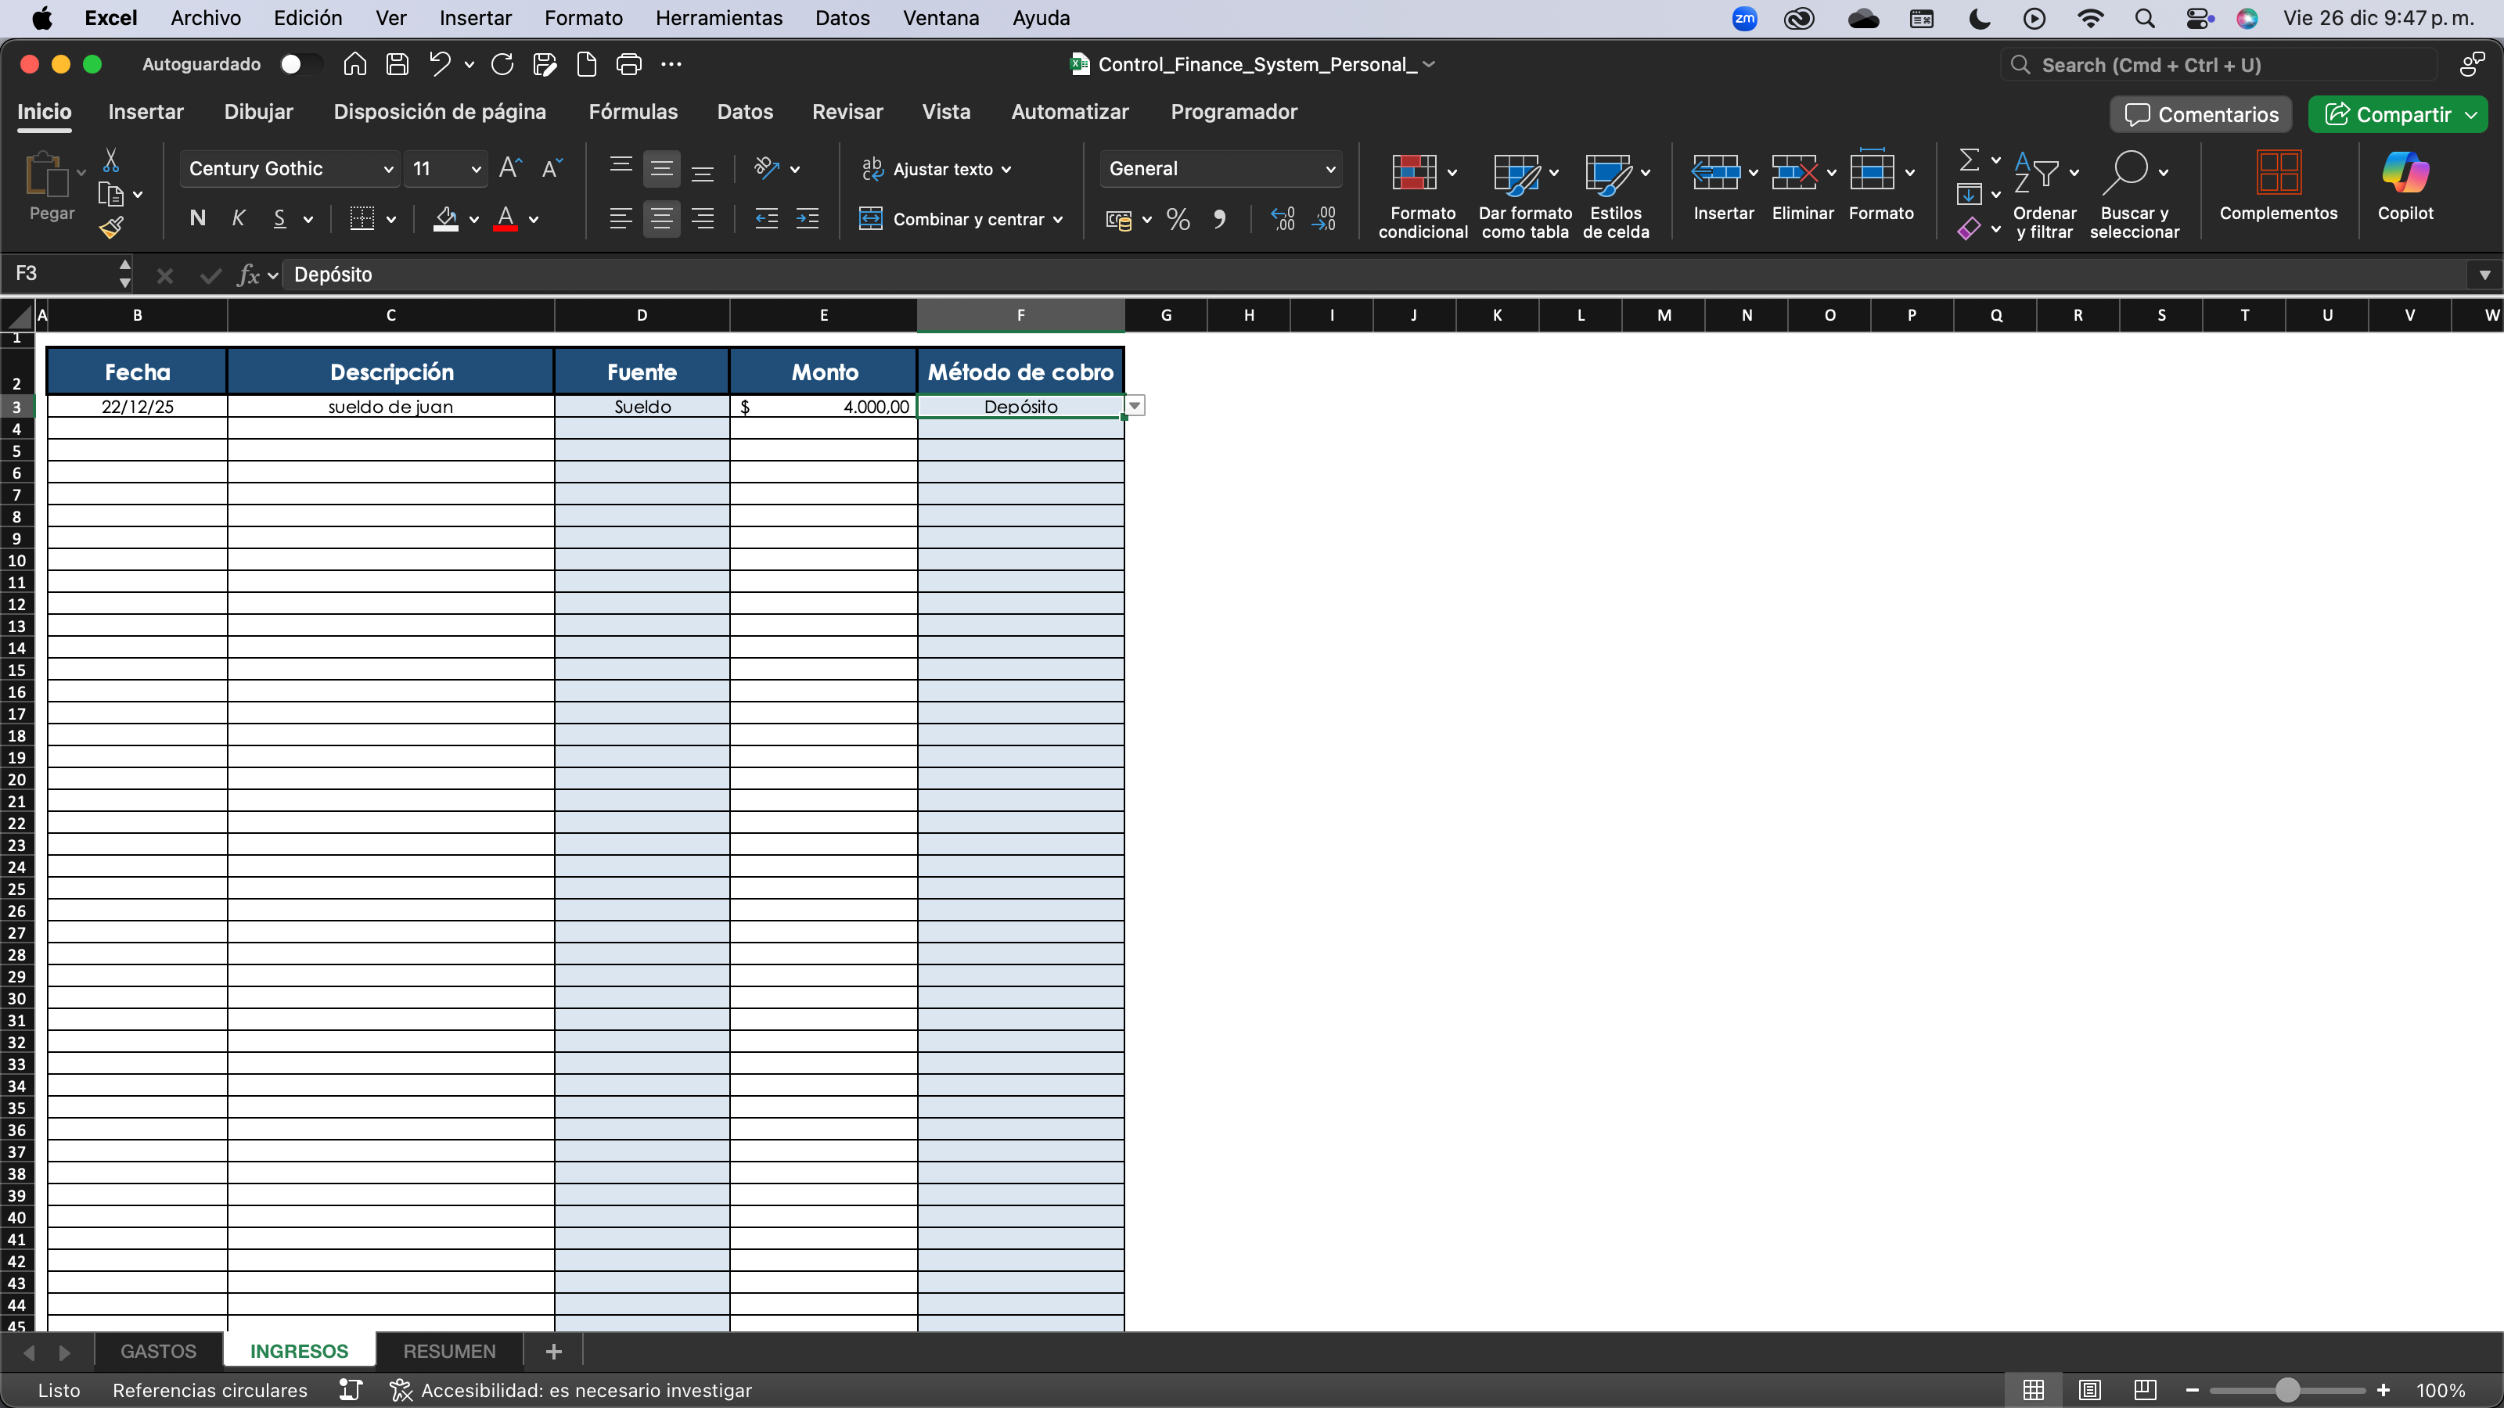Click the Ajustar texto icon
Screen dimensions: 2504x1408
pyautogui.click(x=873, y=168)
